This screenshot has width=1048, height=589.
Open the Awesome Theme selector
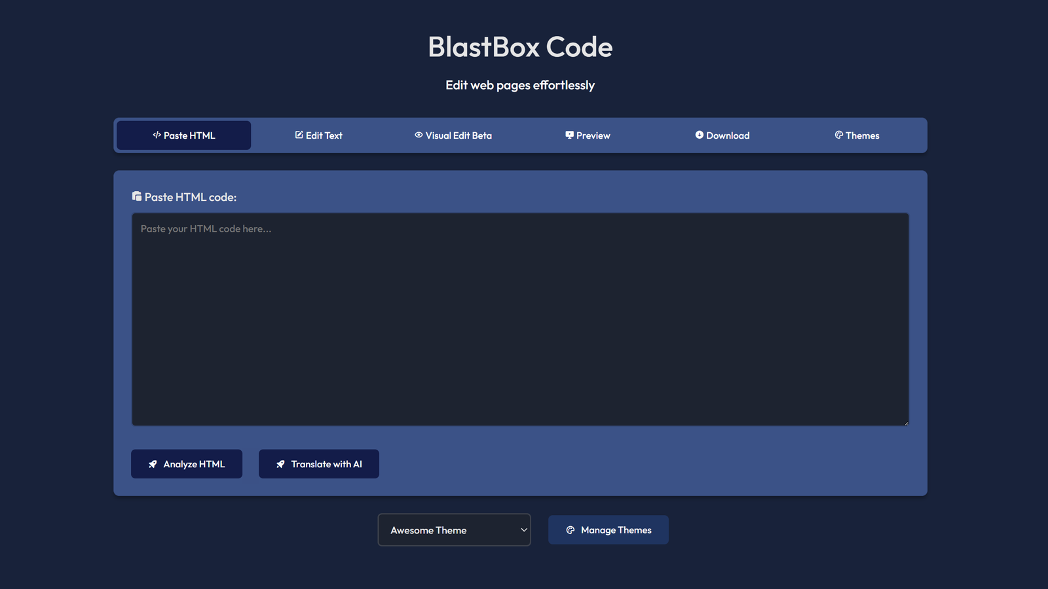(x=454, y=529)
